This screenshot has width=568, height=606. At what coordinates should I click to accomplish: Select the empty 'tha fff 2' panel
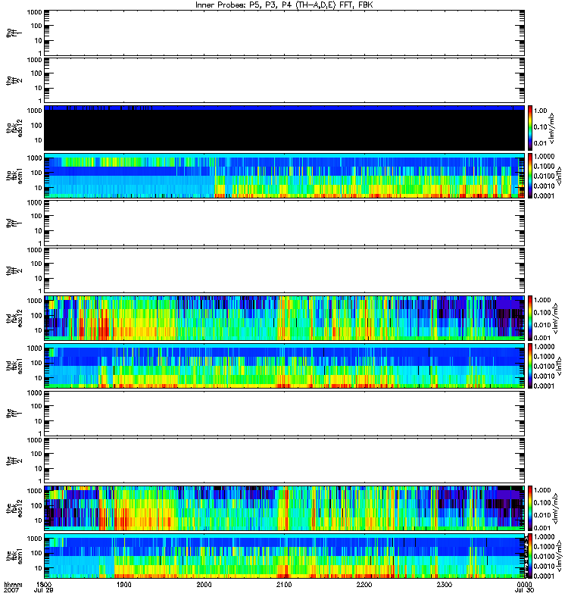click(x=285, y=80)
